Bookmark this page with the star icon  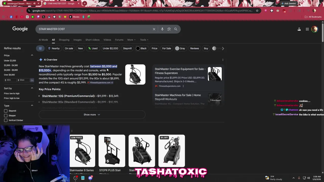257,11
